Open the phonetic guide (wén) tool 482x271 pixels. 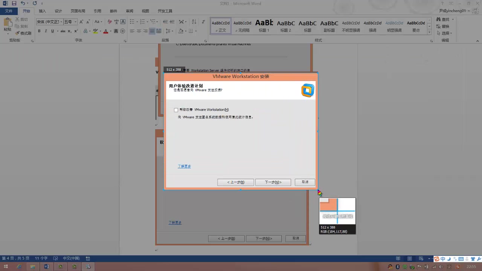tap(116, 22)
